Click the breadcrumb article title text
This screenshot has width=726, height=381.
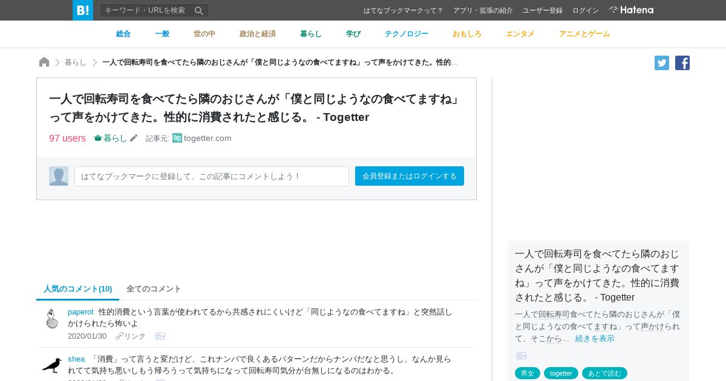pyautogui.click(x=280, y=62)
